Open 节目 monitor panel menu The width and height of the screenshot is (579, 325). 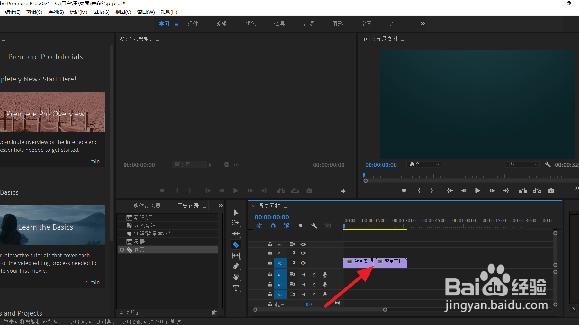tap(403, 39)
